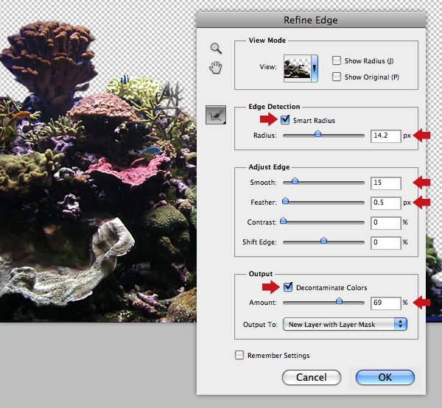Click the 'Show Radius (J)' label text
This screenshot has height=408, width=442.
(x=369, y=61)
